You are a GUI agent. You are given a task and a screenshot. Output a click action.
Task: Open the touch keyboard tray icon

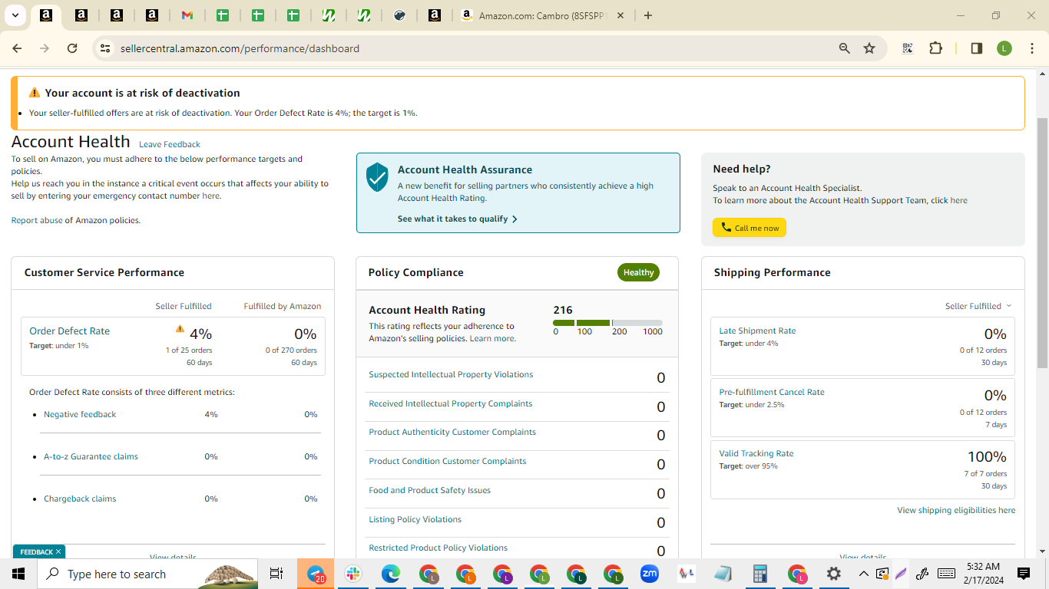coord(946,574)
